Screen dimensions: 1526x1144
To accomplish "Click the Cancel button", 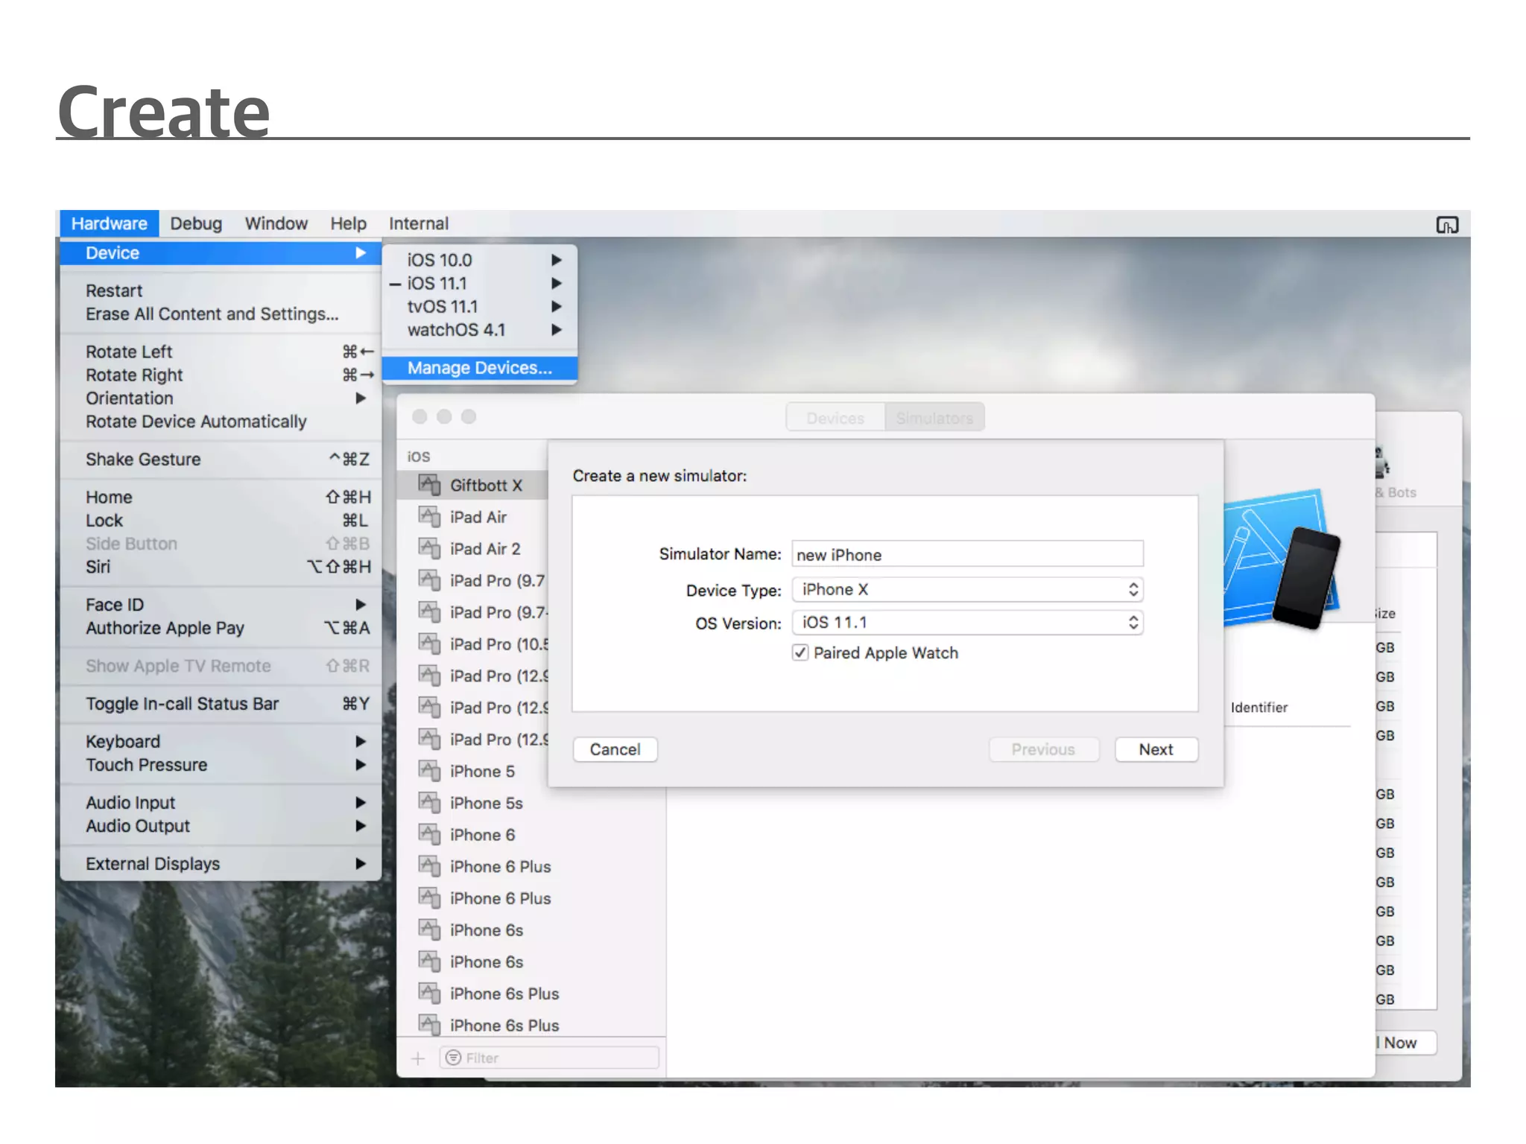I will (615, 750).
